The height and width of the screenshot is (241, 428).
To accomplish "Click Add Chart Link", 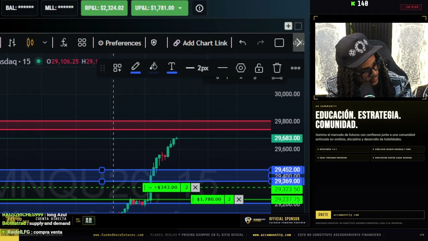I will pyautogui.click(x=200, y=43).
